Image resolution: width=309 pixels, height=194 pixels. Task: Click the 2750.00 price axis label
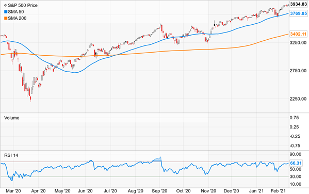[x=298, y=71]
